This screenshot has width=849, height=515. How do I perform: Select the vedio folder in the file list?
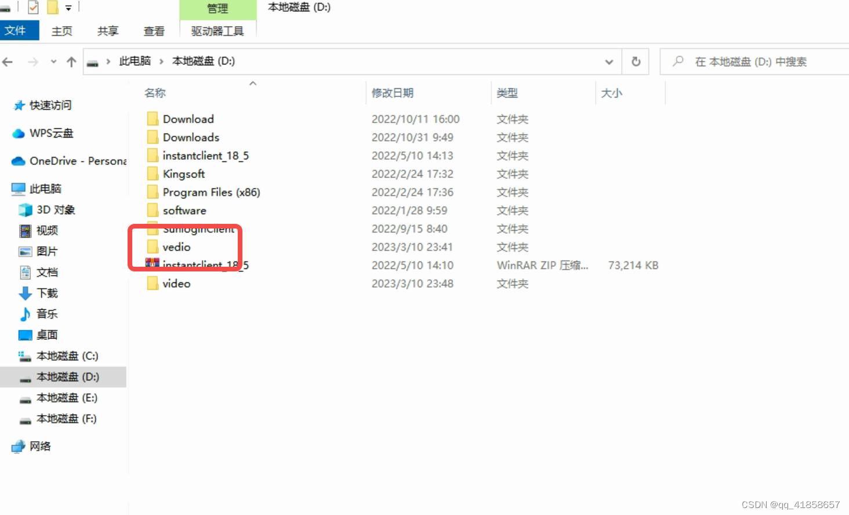pos(176,247)
